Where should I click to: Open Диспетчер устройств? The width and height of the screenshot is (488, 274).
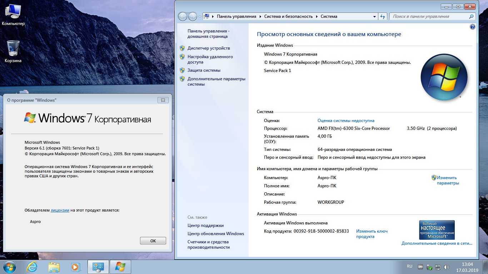point(209,48)
